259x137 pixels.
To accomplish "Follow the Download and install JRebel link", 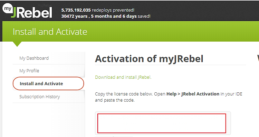I will 123,77.
